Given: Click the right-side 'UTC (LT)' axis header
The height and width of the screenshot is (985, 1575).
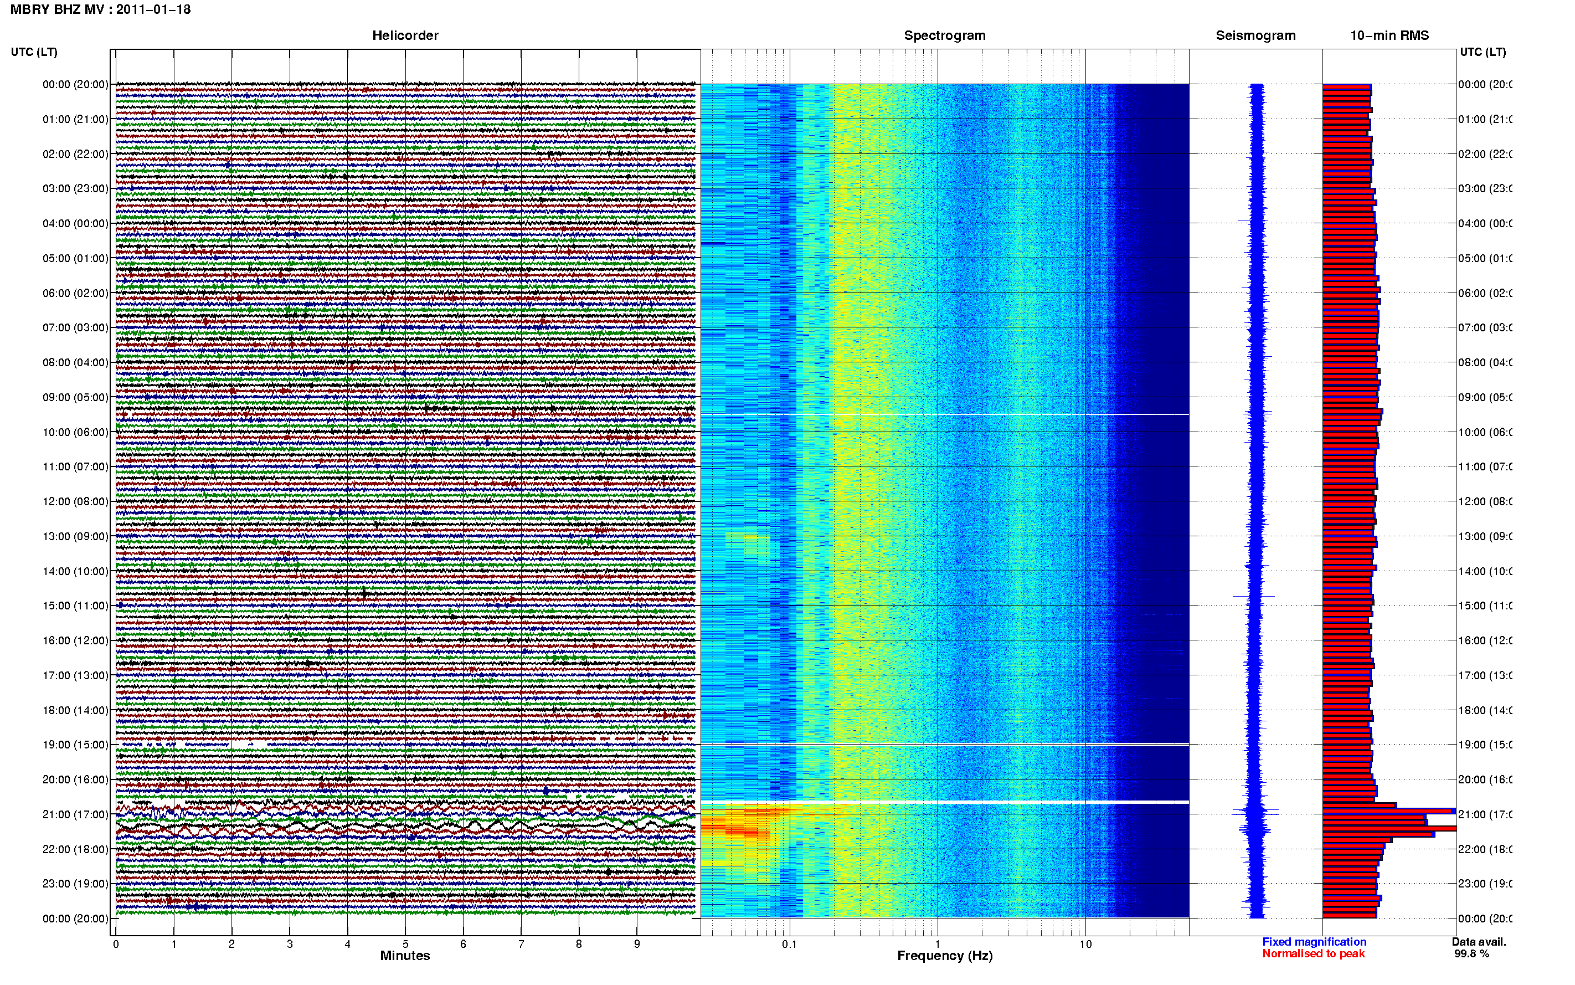Looking at the screenshot, I should (x=1483, y=52).
